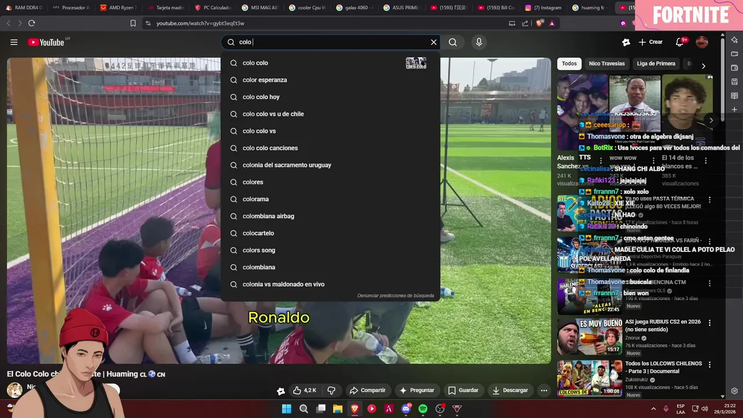This screenshot has width=743, height=418.
Task: Click "Denunciar predicciones de búsqueda" link
Action: pyautogui.click(x=395, y=296)
